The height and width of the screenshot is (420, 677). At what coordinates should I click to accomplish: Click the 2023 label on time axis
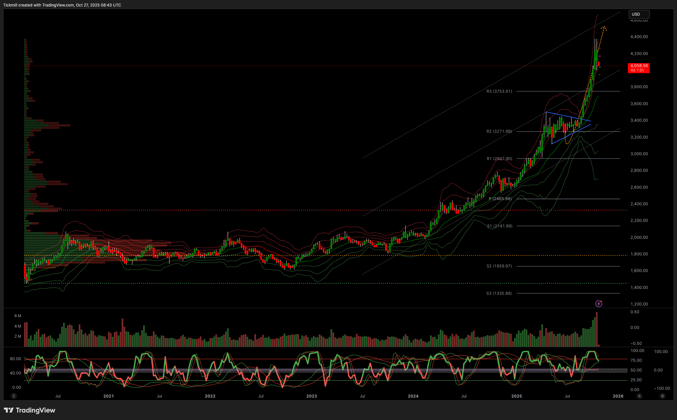click(311, 396)
